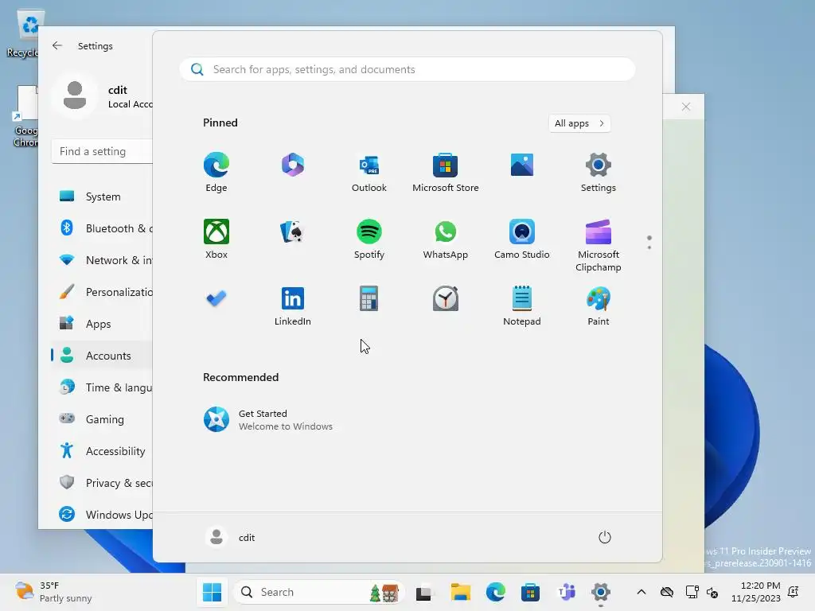Open Microsoft To Do checkmark icon

[216, 298]
